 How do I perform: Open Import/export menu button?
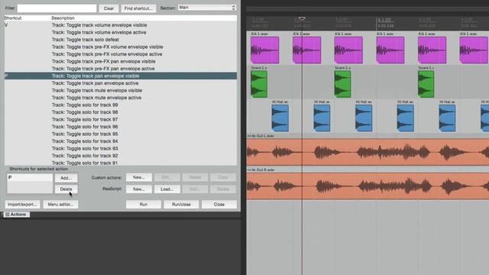coord(22,205)
